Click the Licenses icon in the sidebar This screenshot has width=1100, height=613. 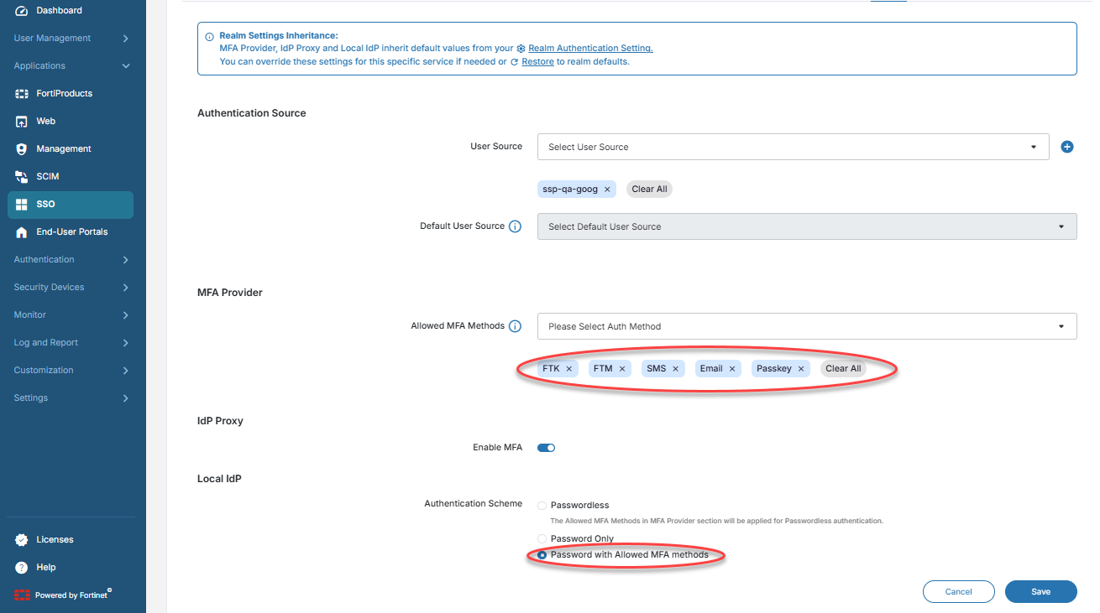point(22,540)
